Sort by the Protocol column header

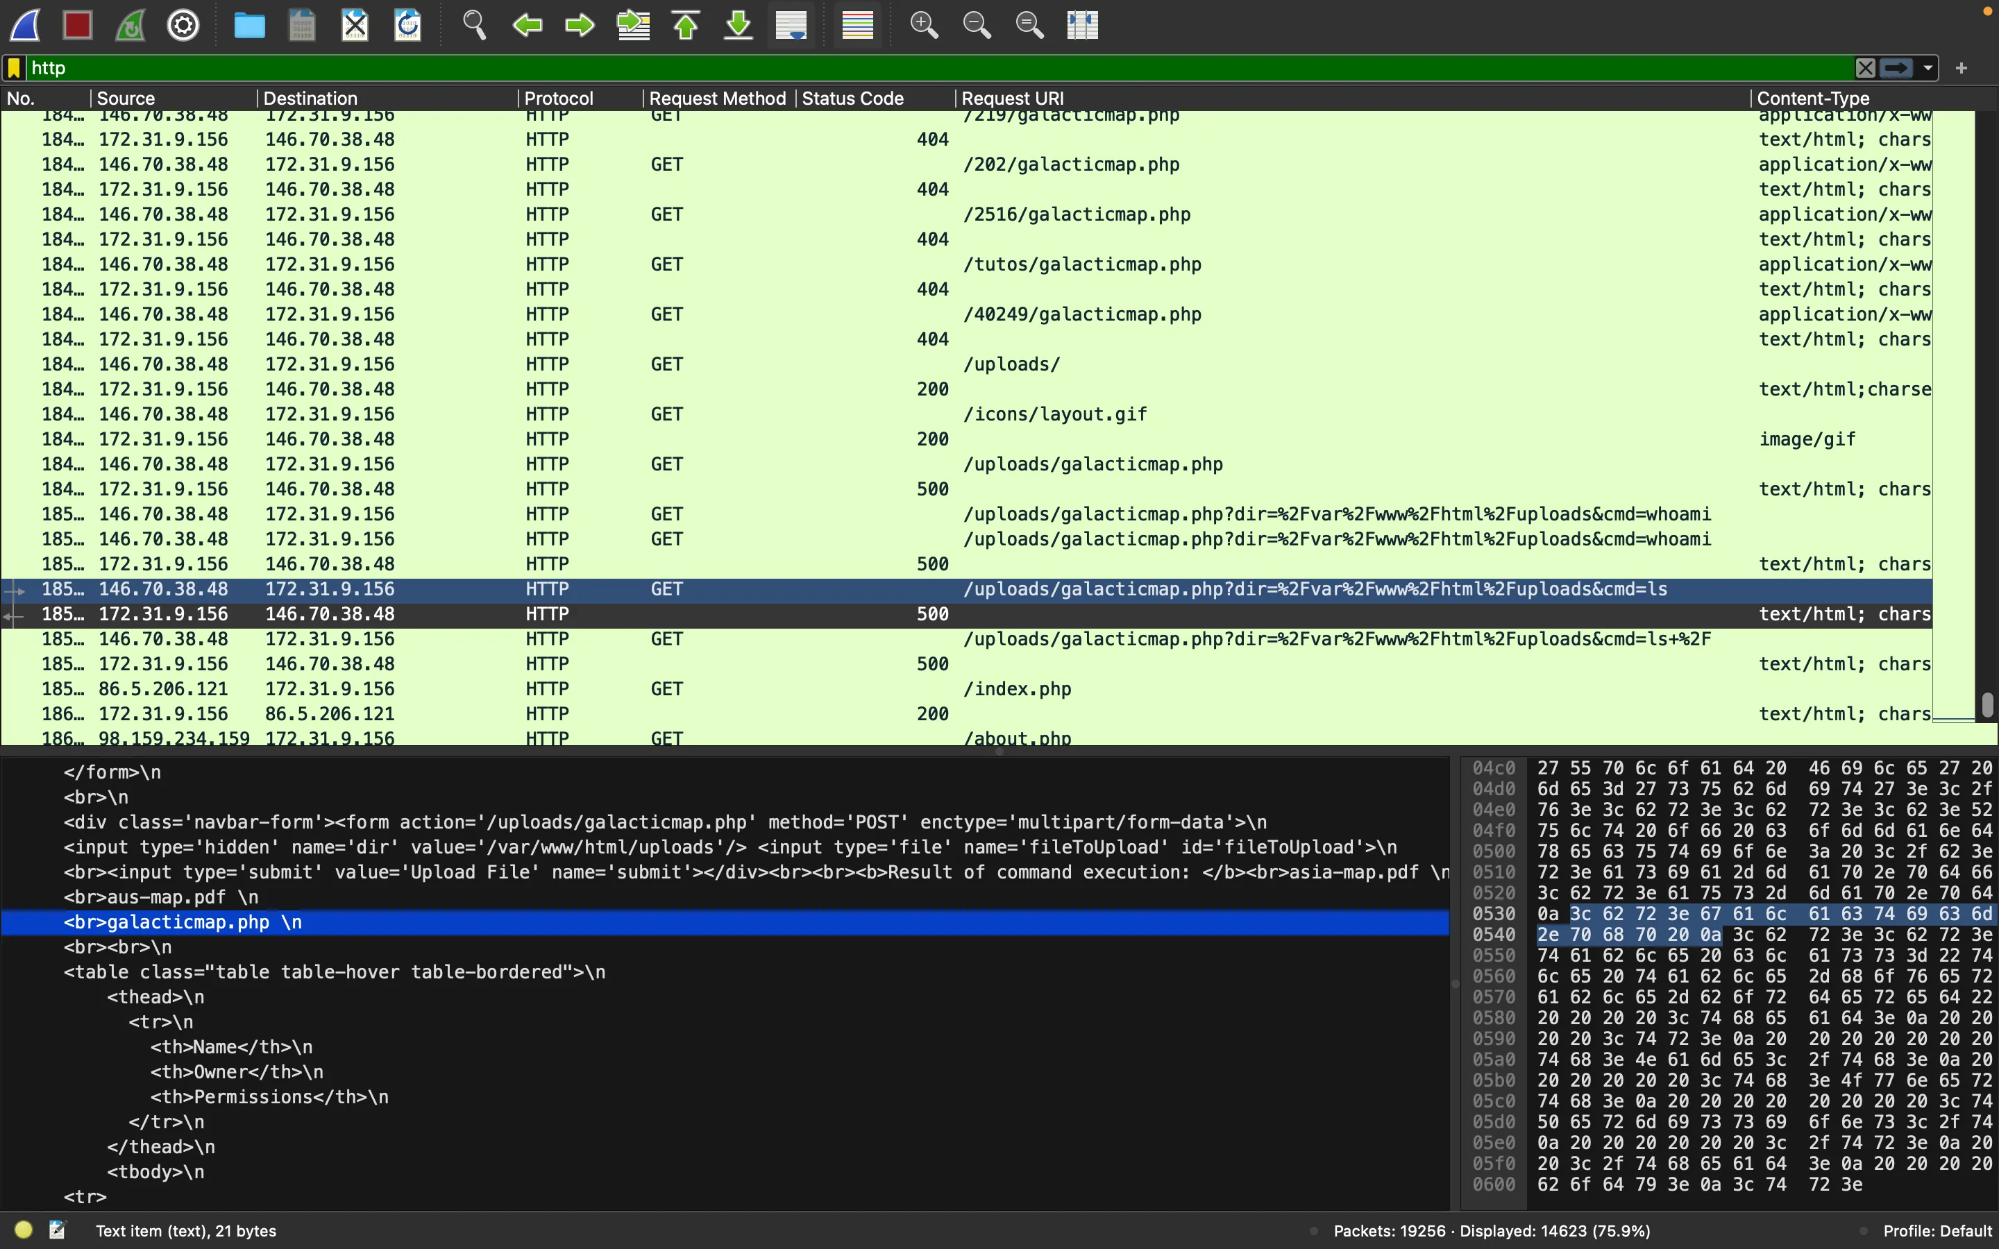581,99
